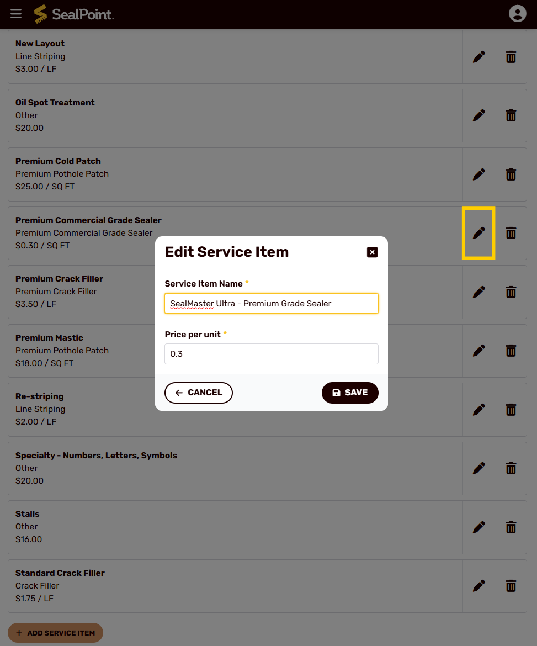537x646 pixels.
Task: Edit the Premium Crack Filler item
Action: click(478, 292)
